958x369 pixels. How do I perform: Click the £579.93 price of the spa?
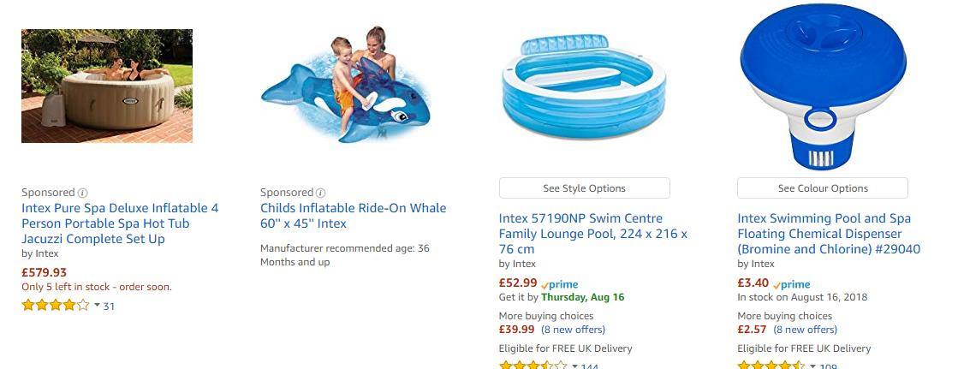pyautogui.click(x=44, y=273)
